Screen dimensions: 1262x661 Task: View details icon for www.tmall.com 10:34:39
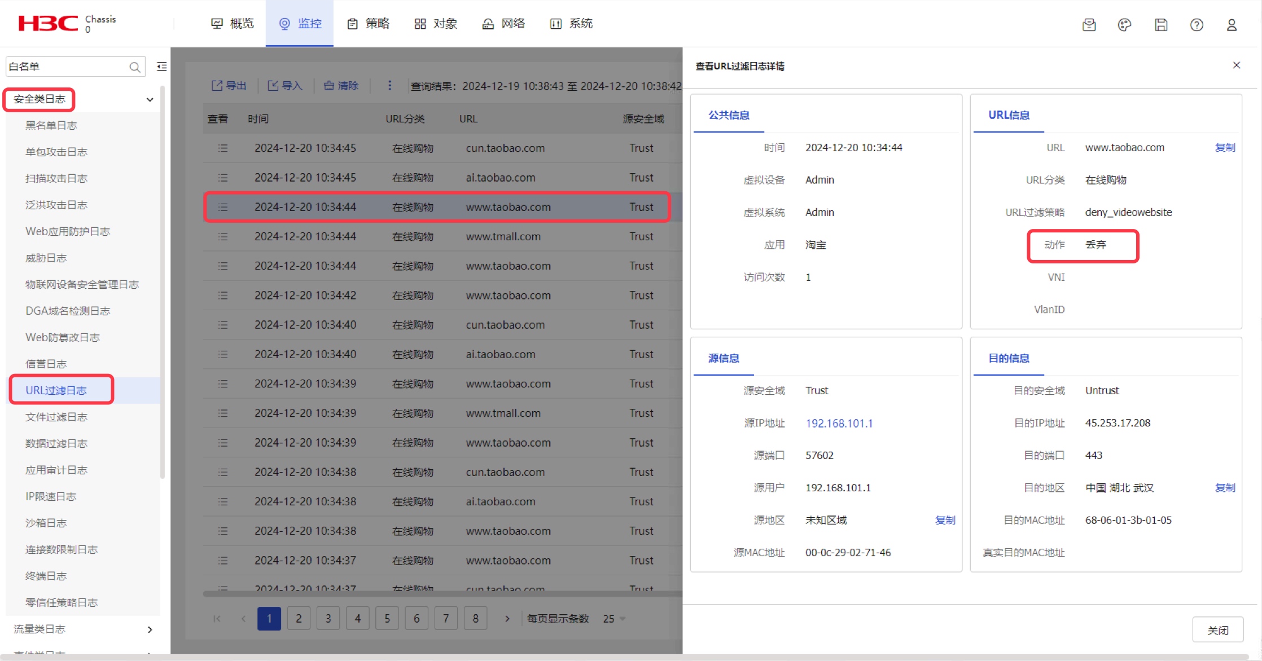223,413
